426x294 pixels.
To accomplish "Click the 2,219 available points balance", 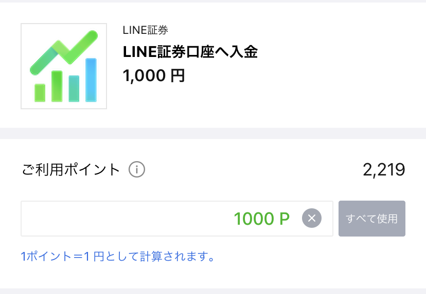I will (384, 170).
